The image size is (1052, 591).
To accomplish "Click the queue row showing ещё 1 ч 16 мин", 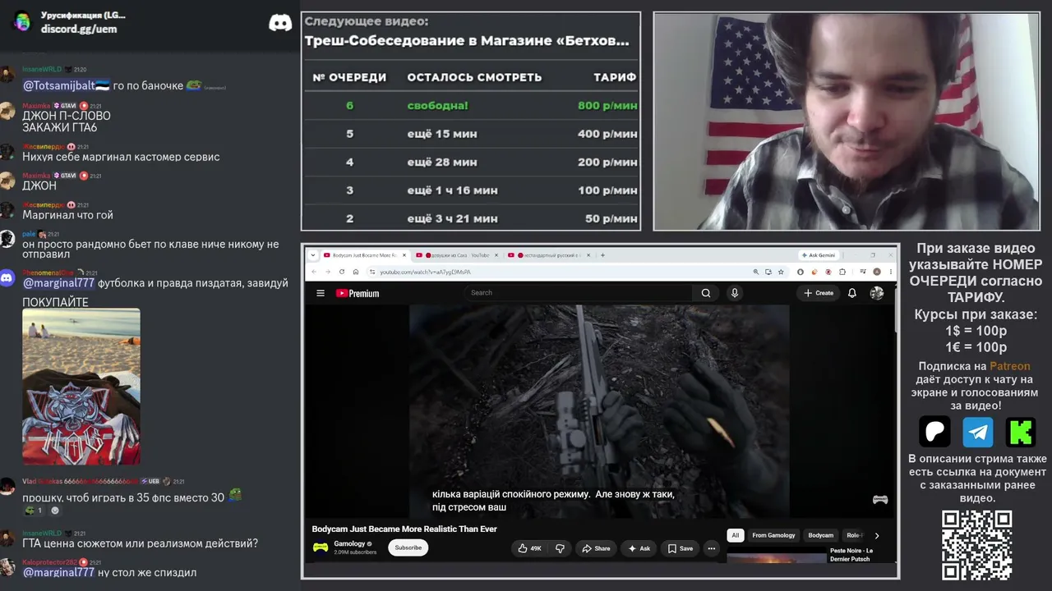I will coord(471,190).
